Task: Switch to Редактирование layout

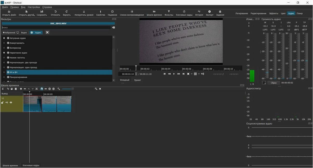Action: coord(258,13)
